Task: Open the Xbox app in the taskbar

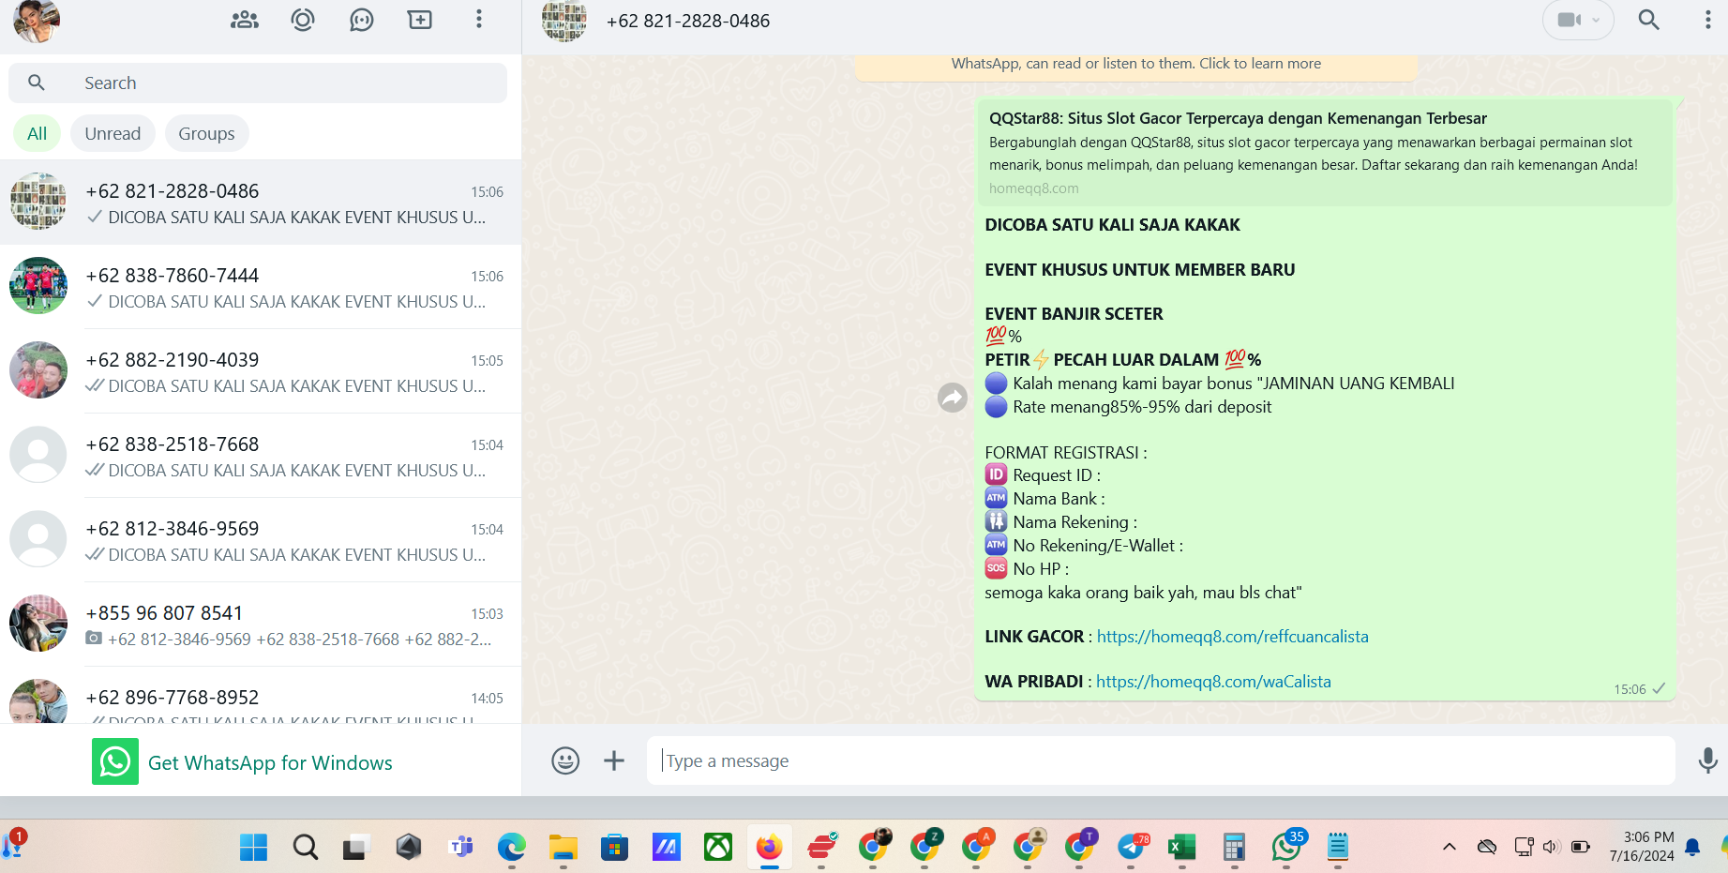Action: [x=718, y=848]
